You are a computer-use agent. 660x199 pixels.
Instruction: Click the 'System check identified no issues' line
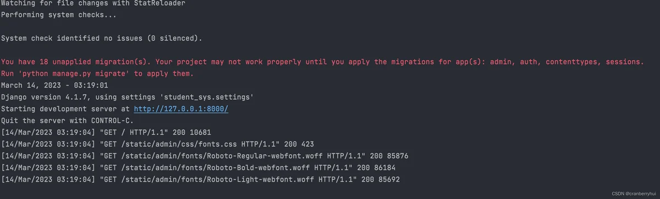click(x=102, y=38)
